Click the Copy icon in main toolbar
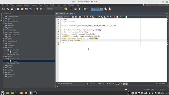The width and height of the screenshot is (169, 95). pos(8,9)
